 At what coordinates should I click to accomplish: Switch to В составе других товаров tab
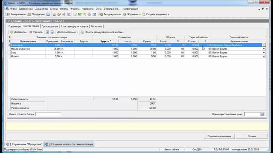click(x=75, y=26)
